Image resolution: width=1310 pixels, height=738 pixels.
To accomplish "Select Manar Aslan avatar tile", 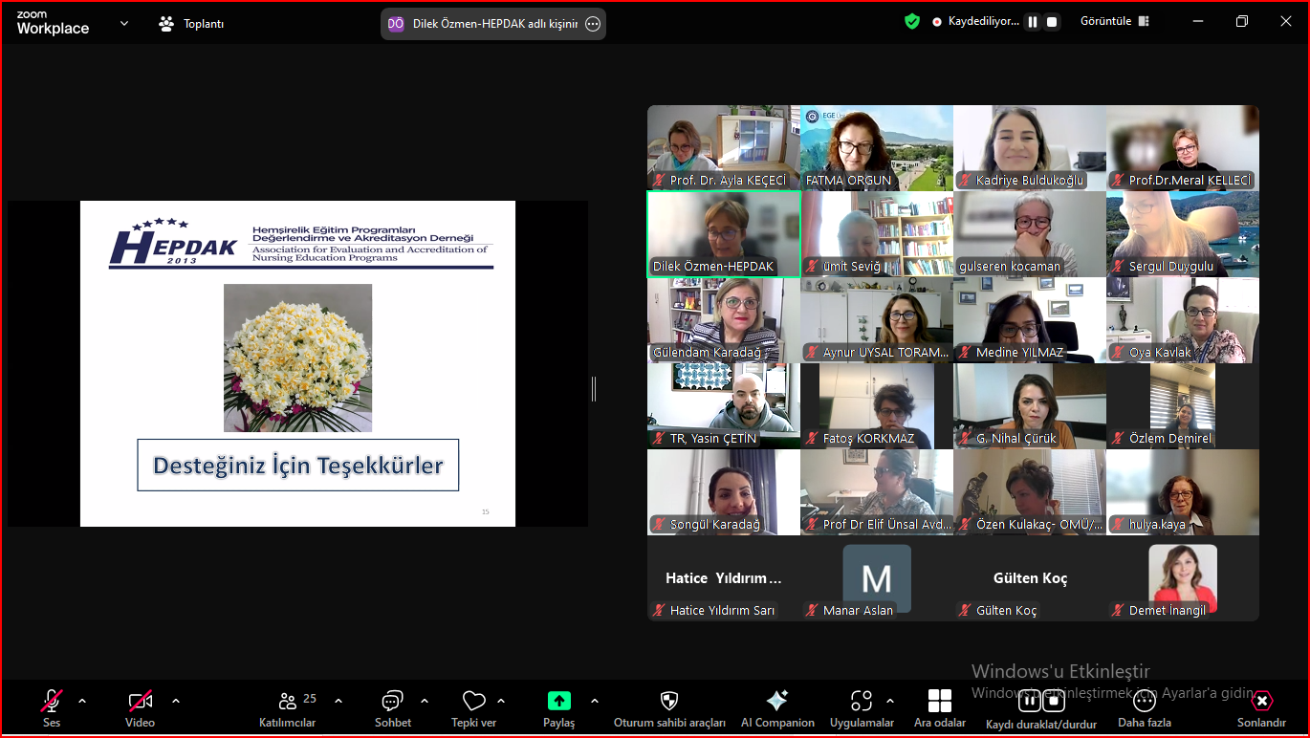I will coord(877,578).
